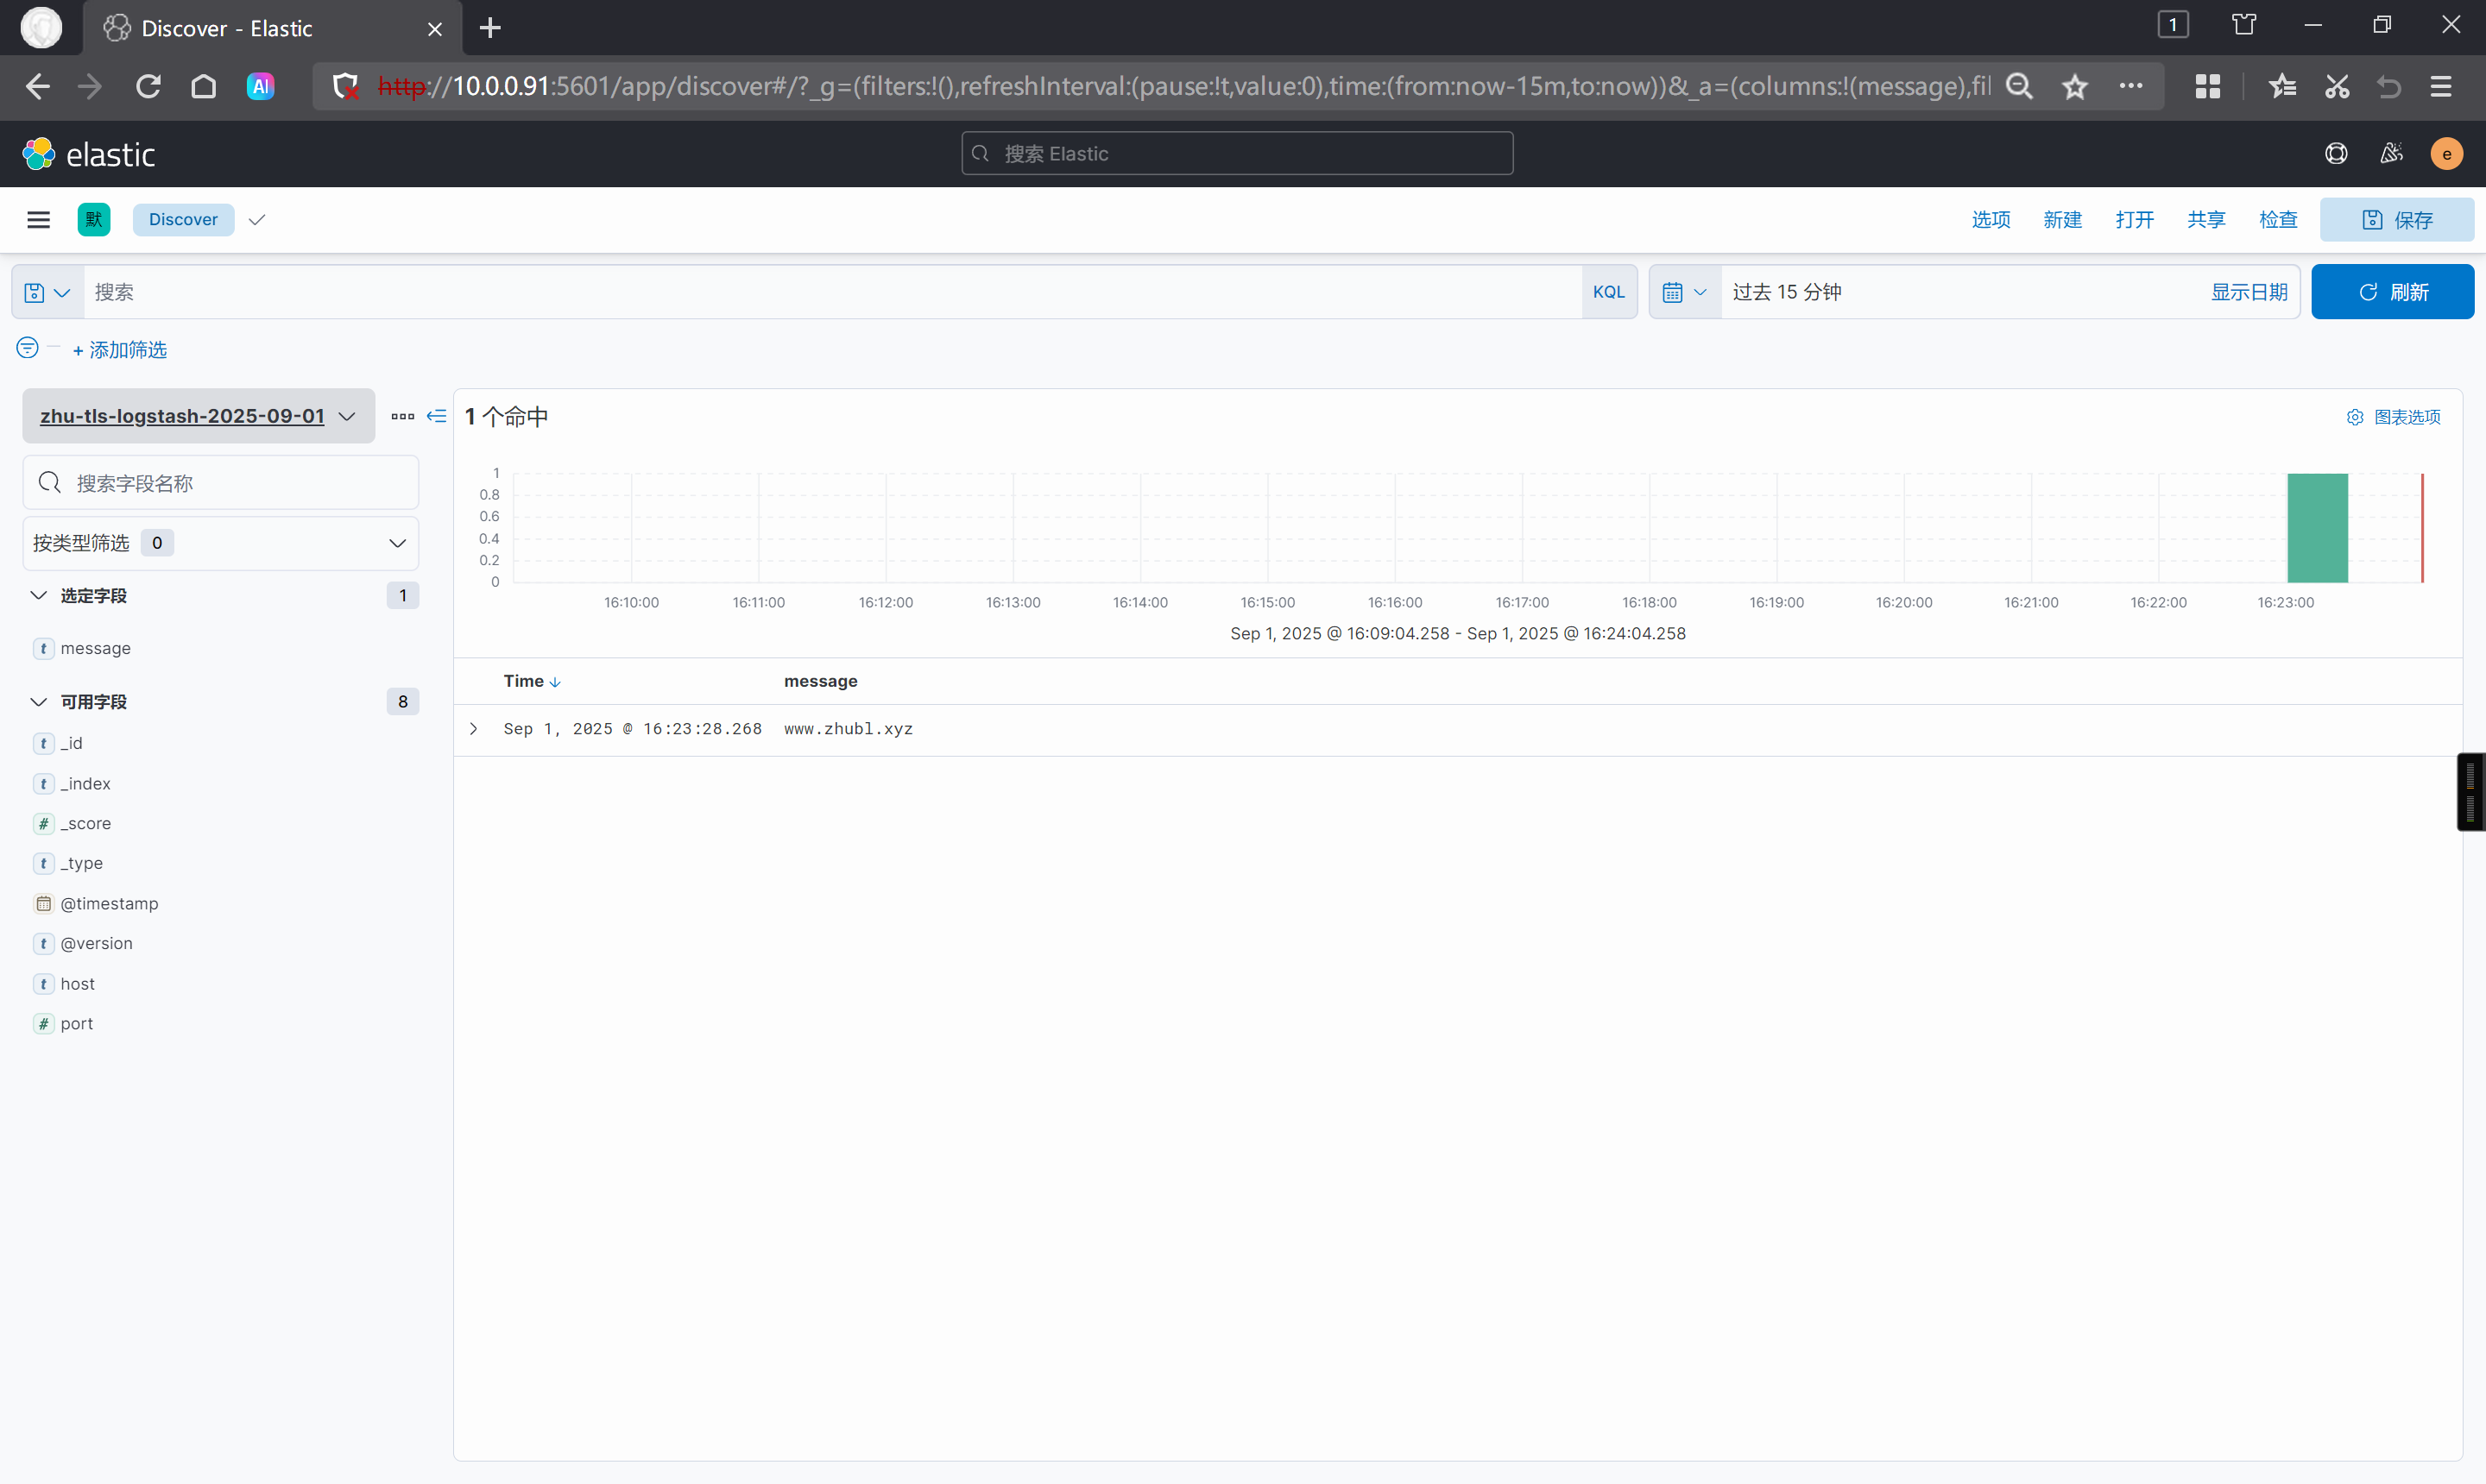
Task: Click the AI assistant browser icon
Action: coord(260,87)
